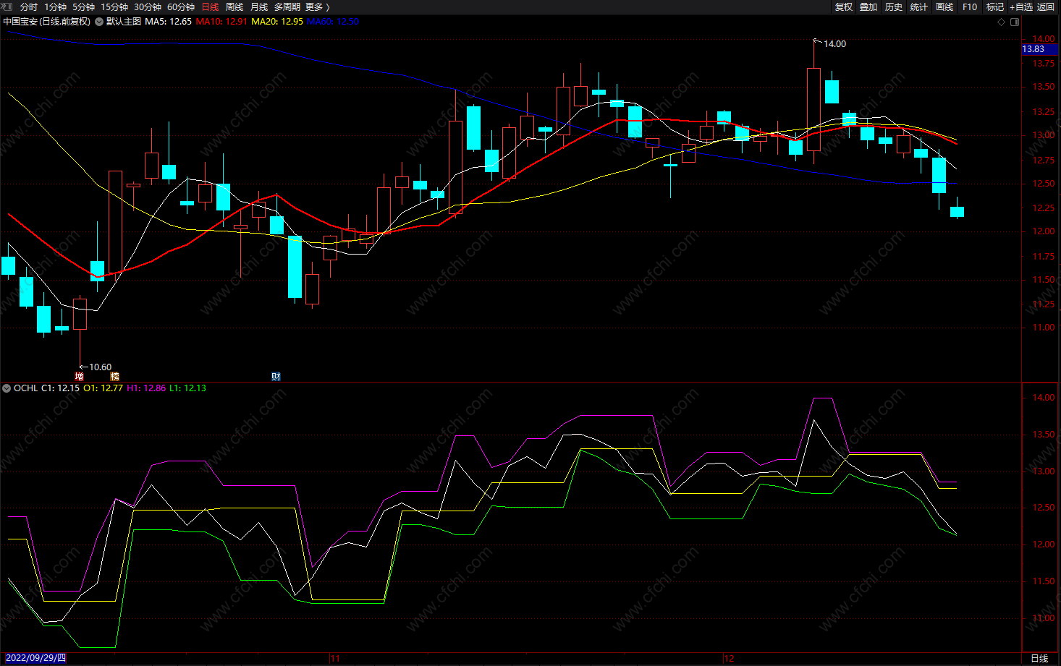Click the 财 financial report marker

[276, 376]
